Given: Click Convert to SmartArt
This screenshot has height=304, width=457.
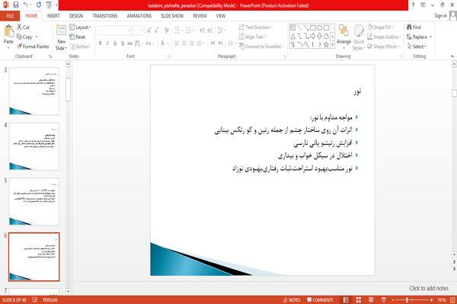Looking at the screenshot, I should [261, 46].
